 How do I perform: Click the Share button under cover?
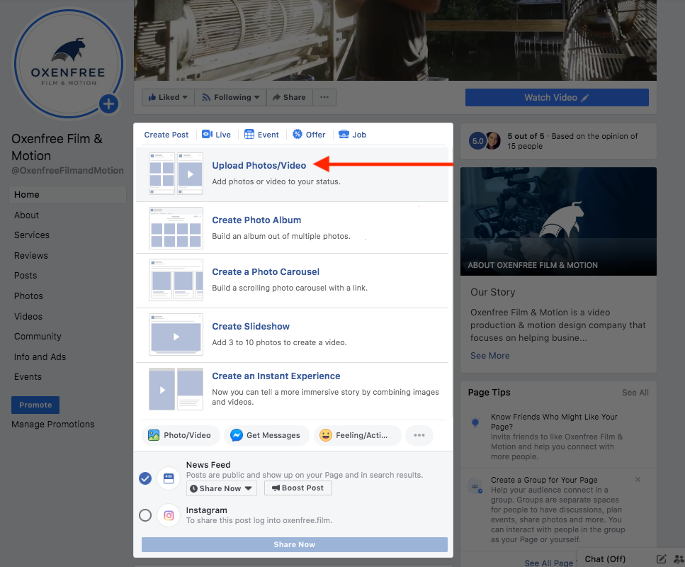click(289, 97)
